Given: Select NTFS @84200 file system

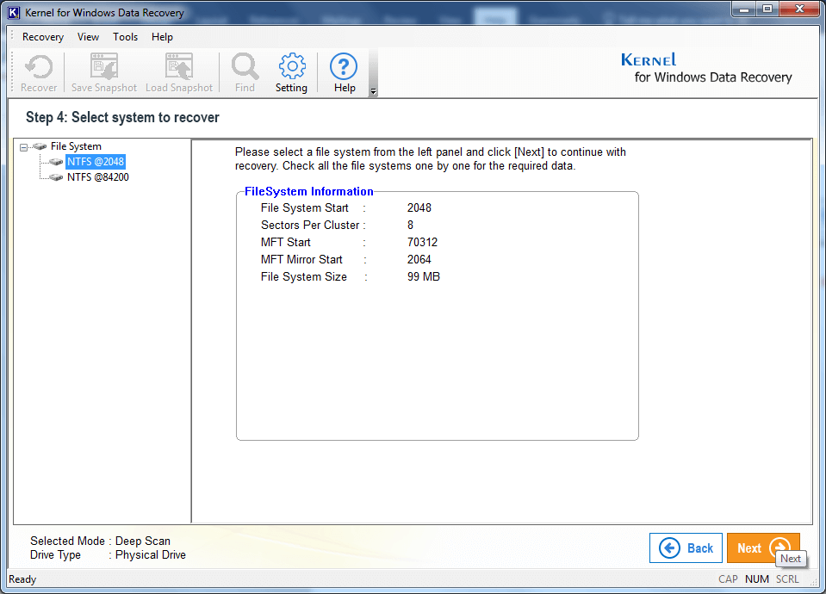Looking at the screenshot, I should [x=98, y=177].
